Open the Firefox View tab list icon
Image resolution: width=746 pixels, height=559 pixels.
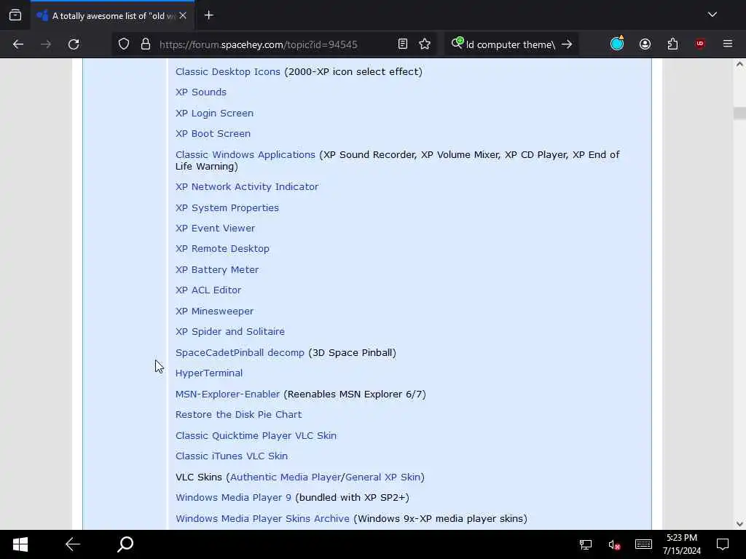pos(15,15)
